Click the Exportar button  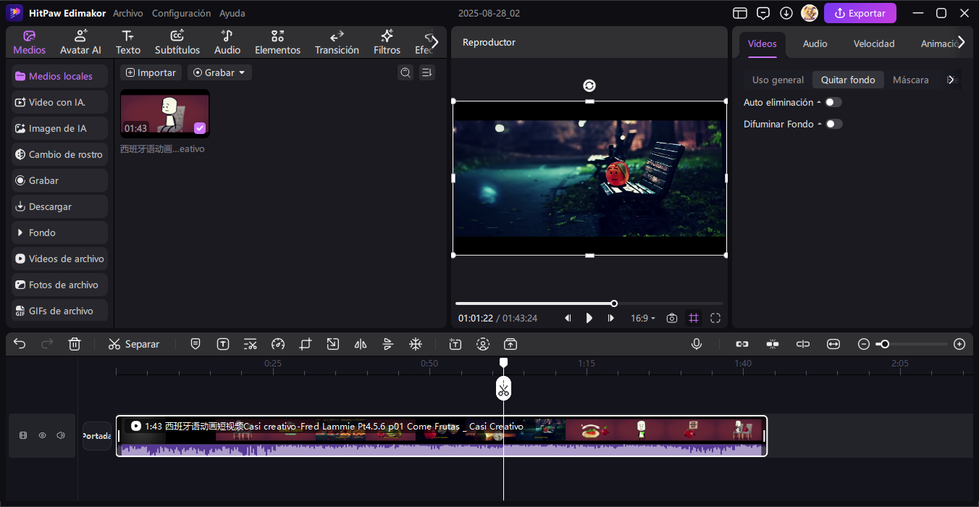860,13
